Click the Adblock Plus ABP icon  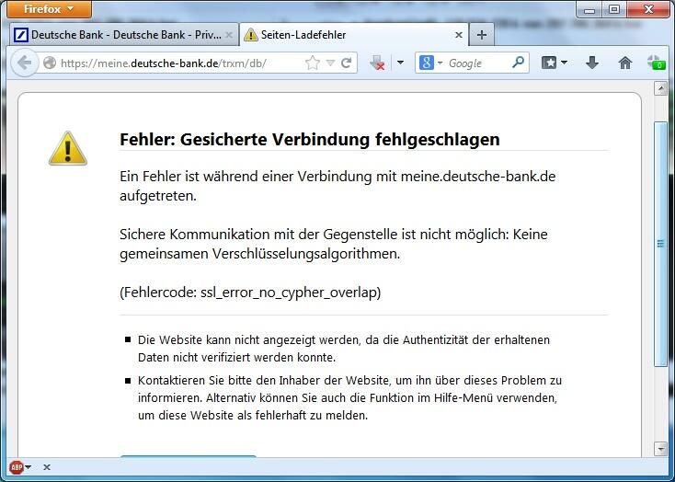click(17, 467)
